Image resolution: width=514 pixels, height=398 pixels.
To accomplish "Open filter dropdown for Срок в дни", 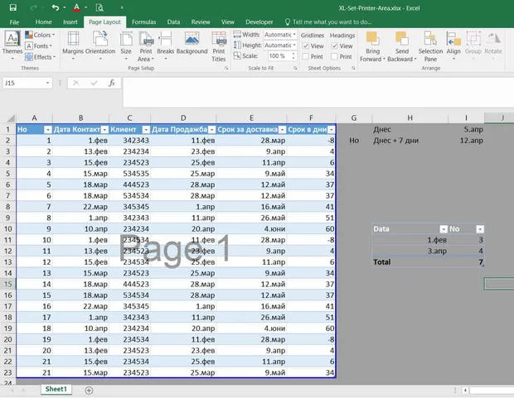I will point(332,130).
